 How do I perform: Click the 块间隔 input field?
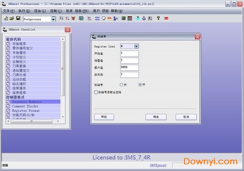pyautogui.click(x=129, y=75)
